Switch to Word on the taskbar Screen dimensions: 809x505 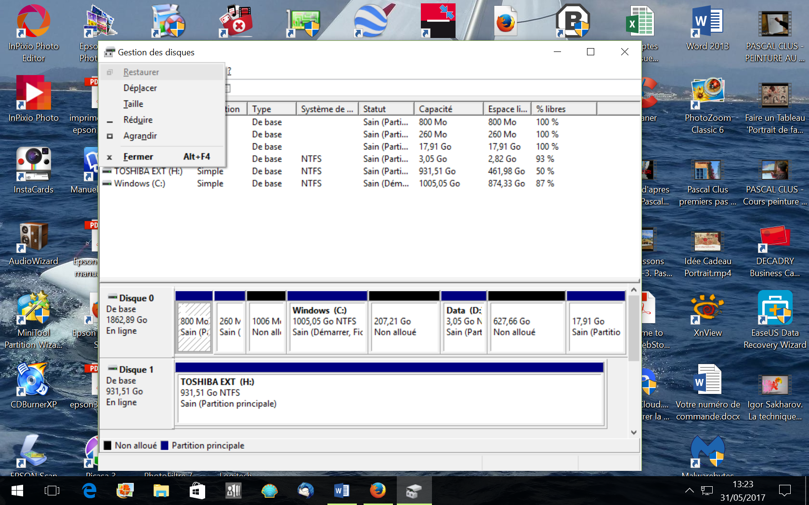[x=341, y=491]
